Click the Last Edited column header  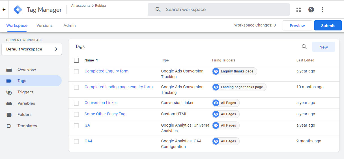coord(305,60)
